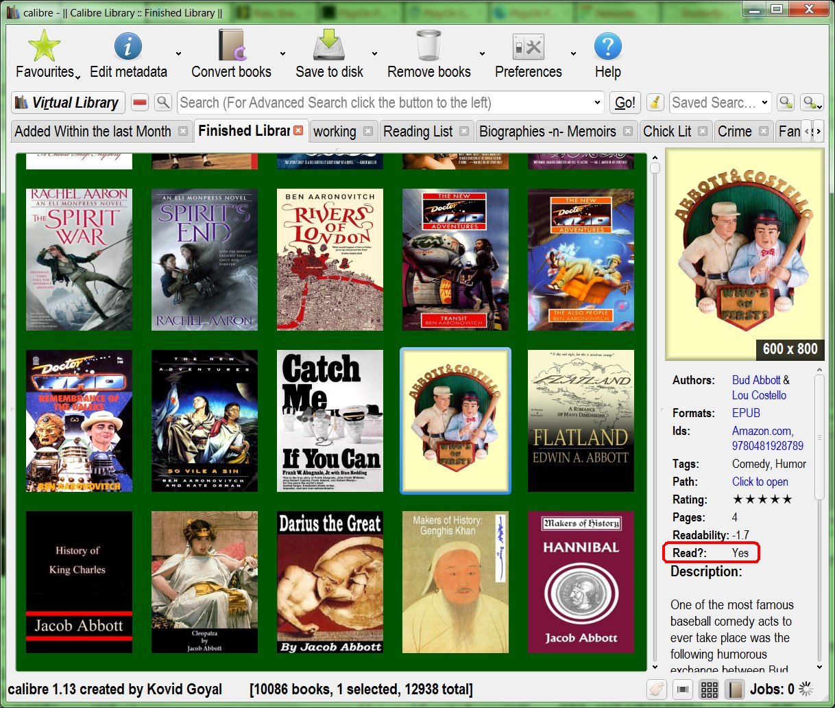
Task: Expand the Remove books dropdown arrow
Action: (x=482, y=54)
